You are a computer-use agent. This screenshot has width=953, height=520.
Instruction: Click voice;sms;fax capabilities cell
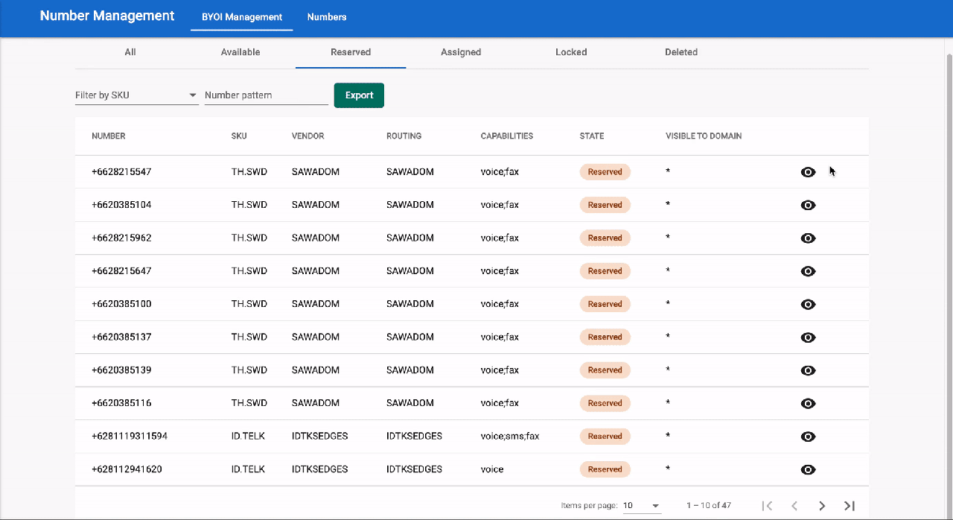click(510, 437)
